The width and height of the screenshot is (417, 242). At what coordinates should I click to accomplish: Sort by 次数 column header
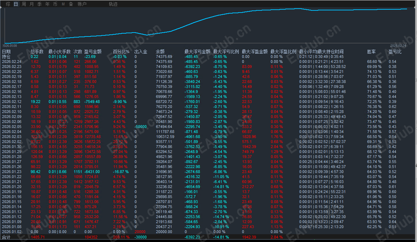pyautogui.click(x=78, y=52)
